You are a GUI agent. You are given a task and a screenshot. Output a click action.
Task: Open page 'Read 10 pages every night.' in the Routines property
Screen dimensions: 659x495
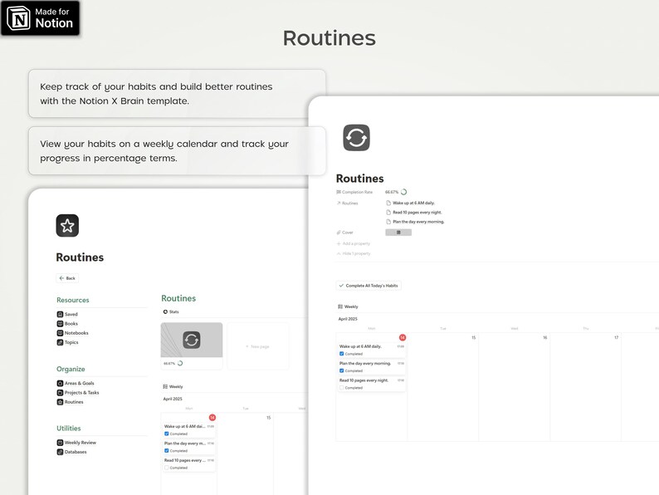coord(414,213)
